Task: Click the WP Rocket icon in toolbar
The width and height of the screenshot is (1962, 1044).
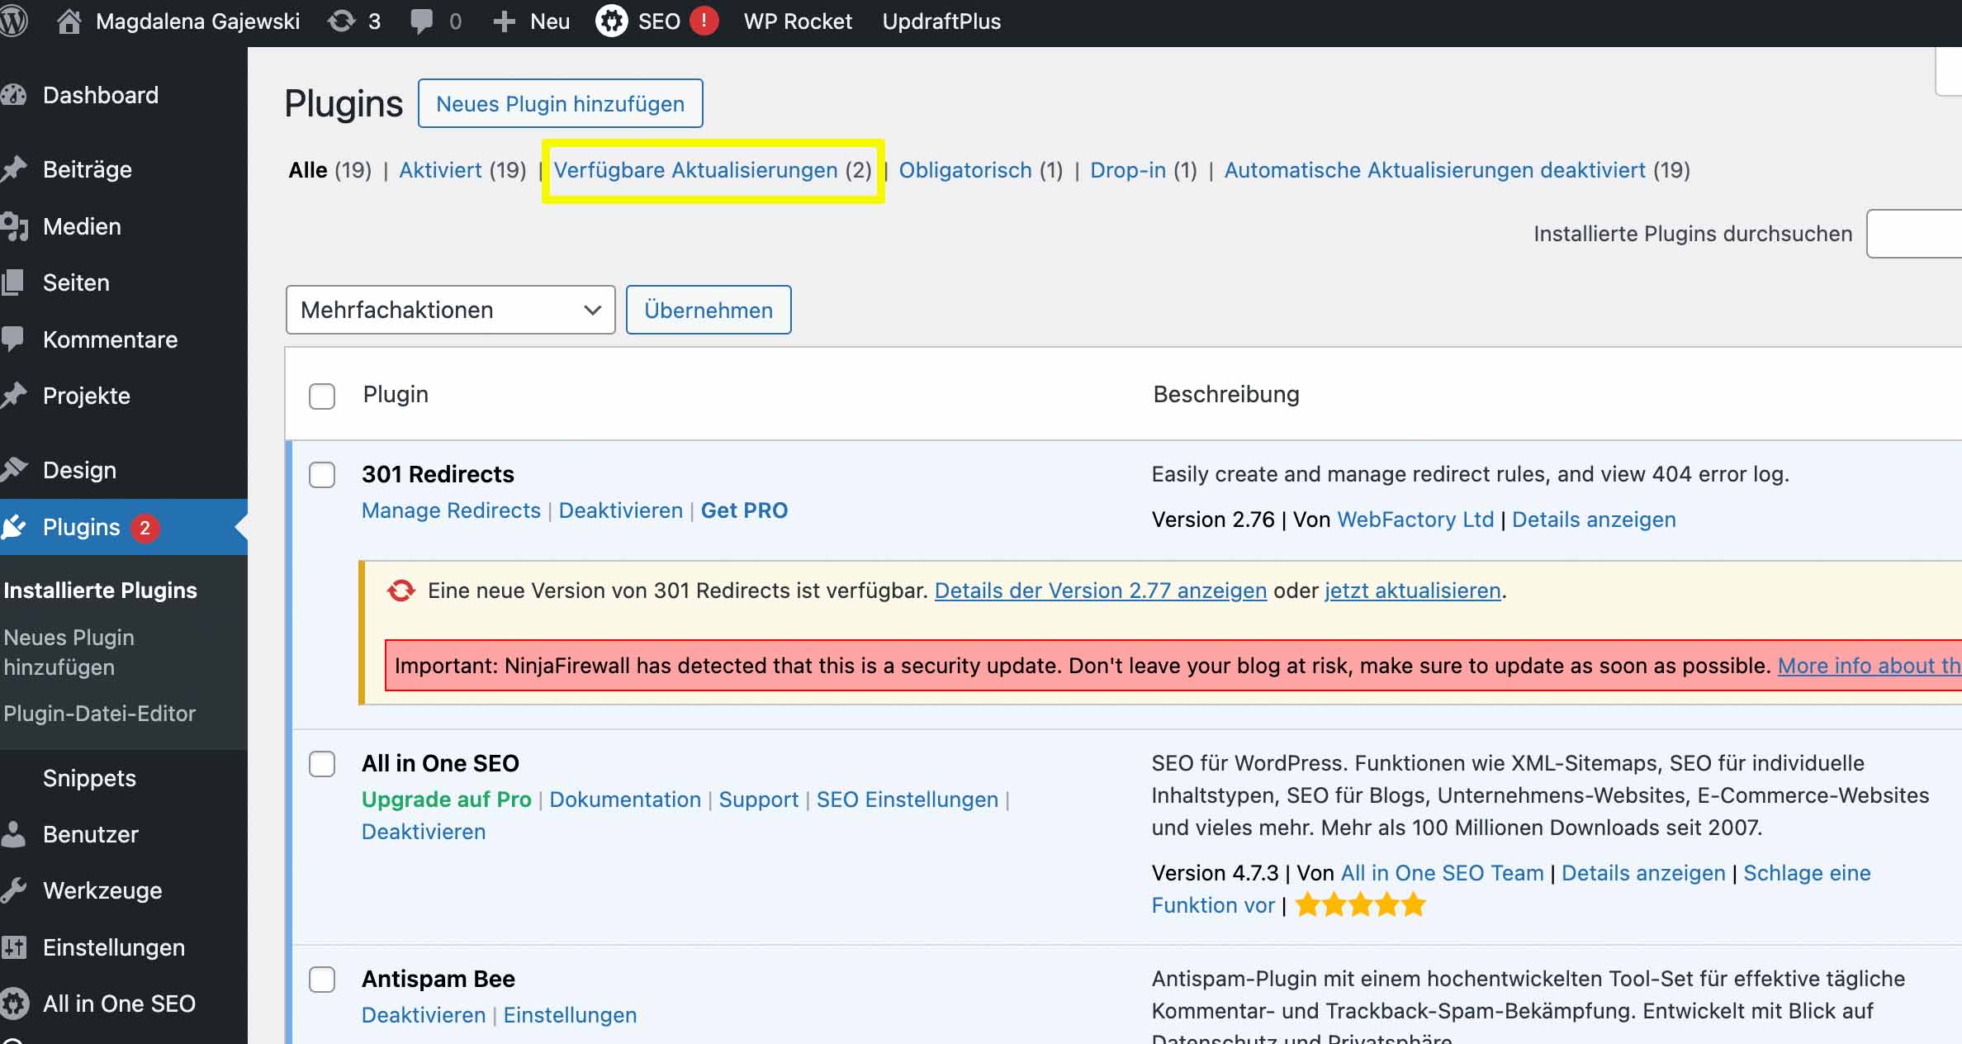Action: click(797, 22)
